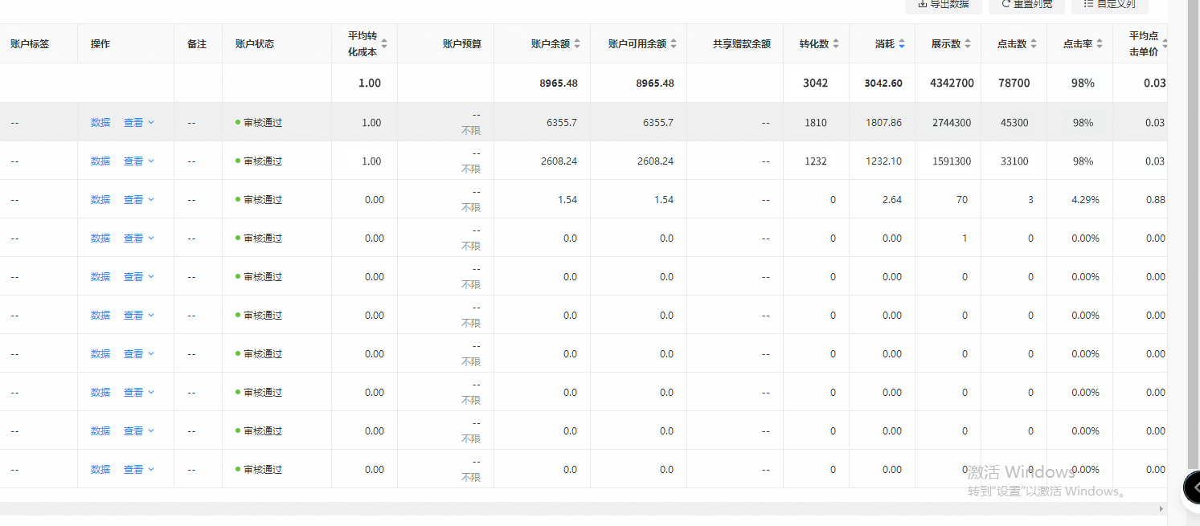Click the sort arrows on 展示数 column
Screen dimensions: 1200x526
coord(966,44)
